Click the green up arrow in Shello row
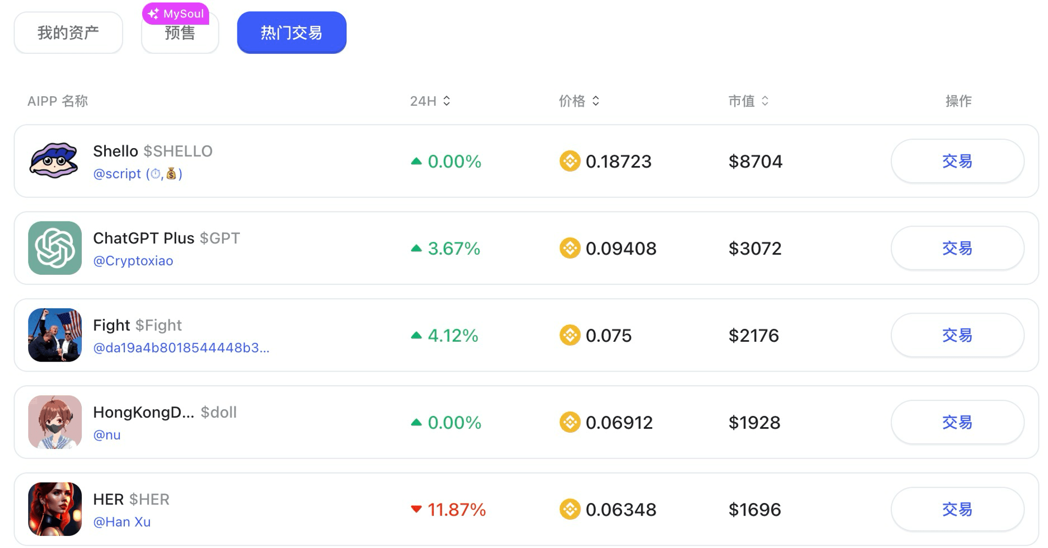1048x548 pixels. coord(416,161)
